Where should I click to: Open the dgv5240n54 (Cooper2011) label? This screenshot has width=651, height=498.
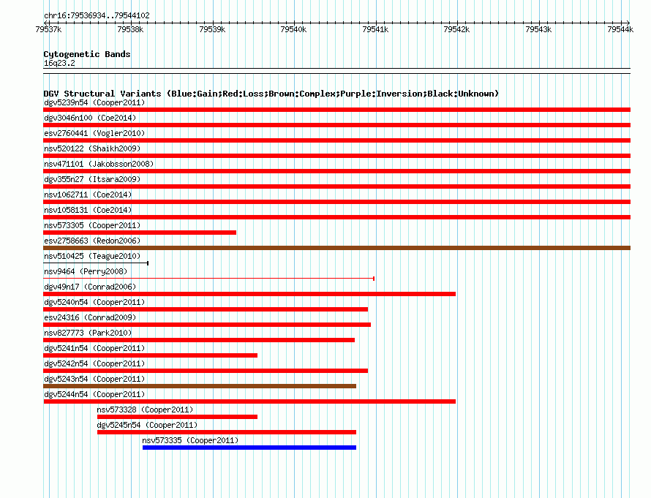(94, 302)
